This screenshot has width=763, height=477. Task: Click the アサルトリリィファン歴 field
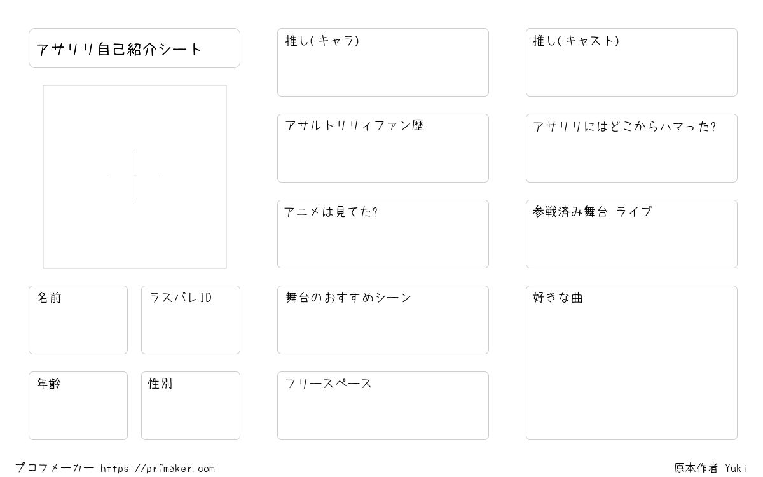[x=383, y=148]
